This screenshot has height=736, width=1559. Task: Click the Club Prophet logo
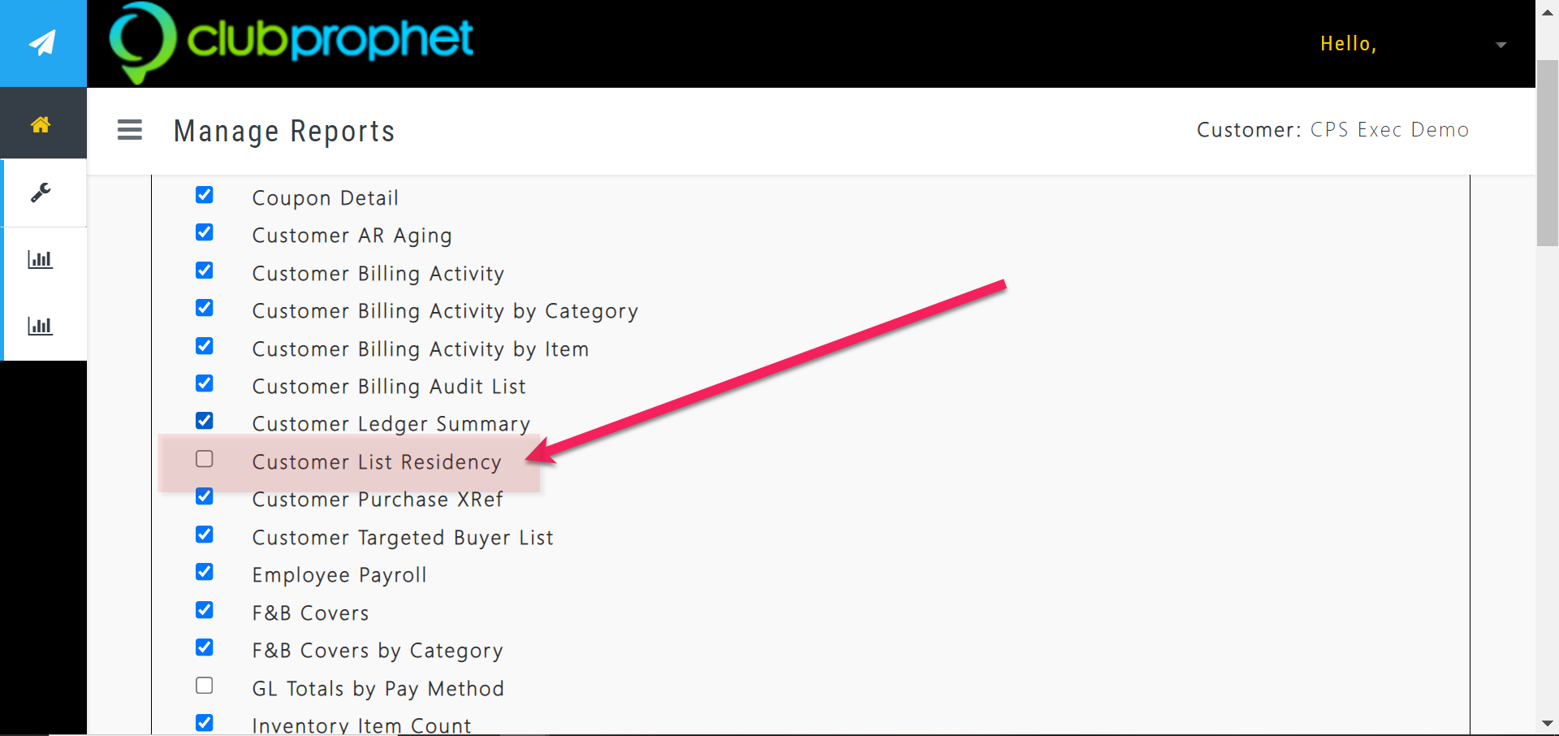(292, 42)
